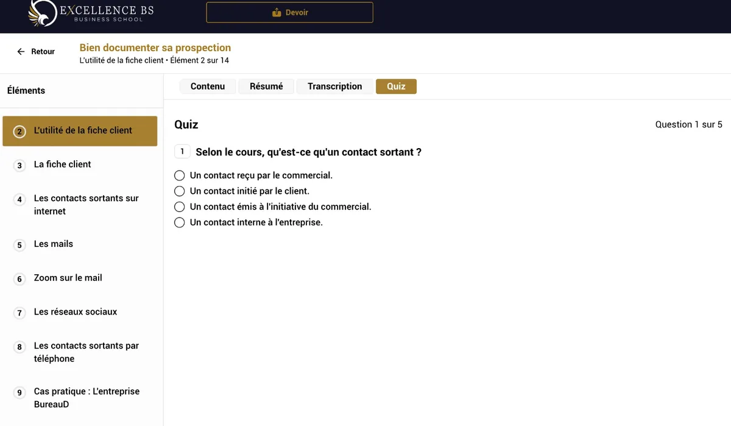Click the number 6 circle badge in sidebar
Screen dimensions: 731x426
(x=19, y=279)
